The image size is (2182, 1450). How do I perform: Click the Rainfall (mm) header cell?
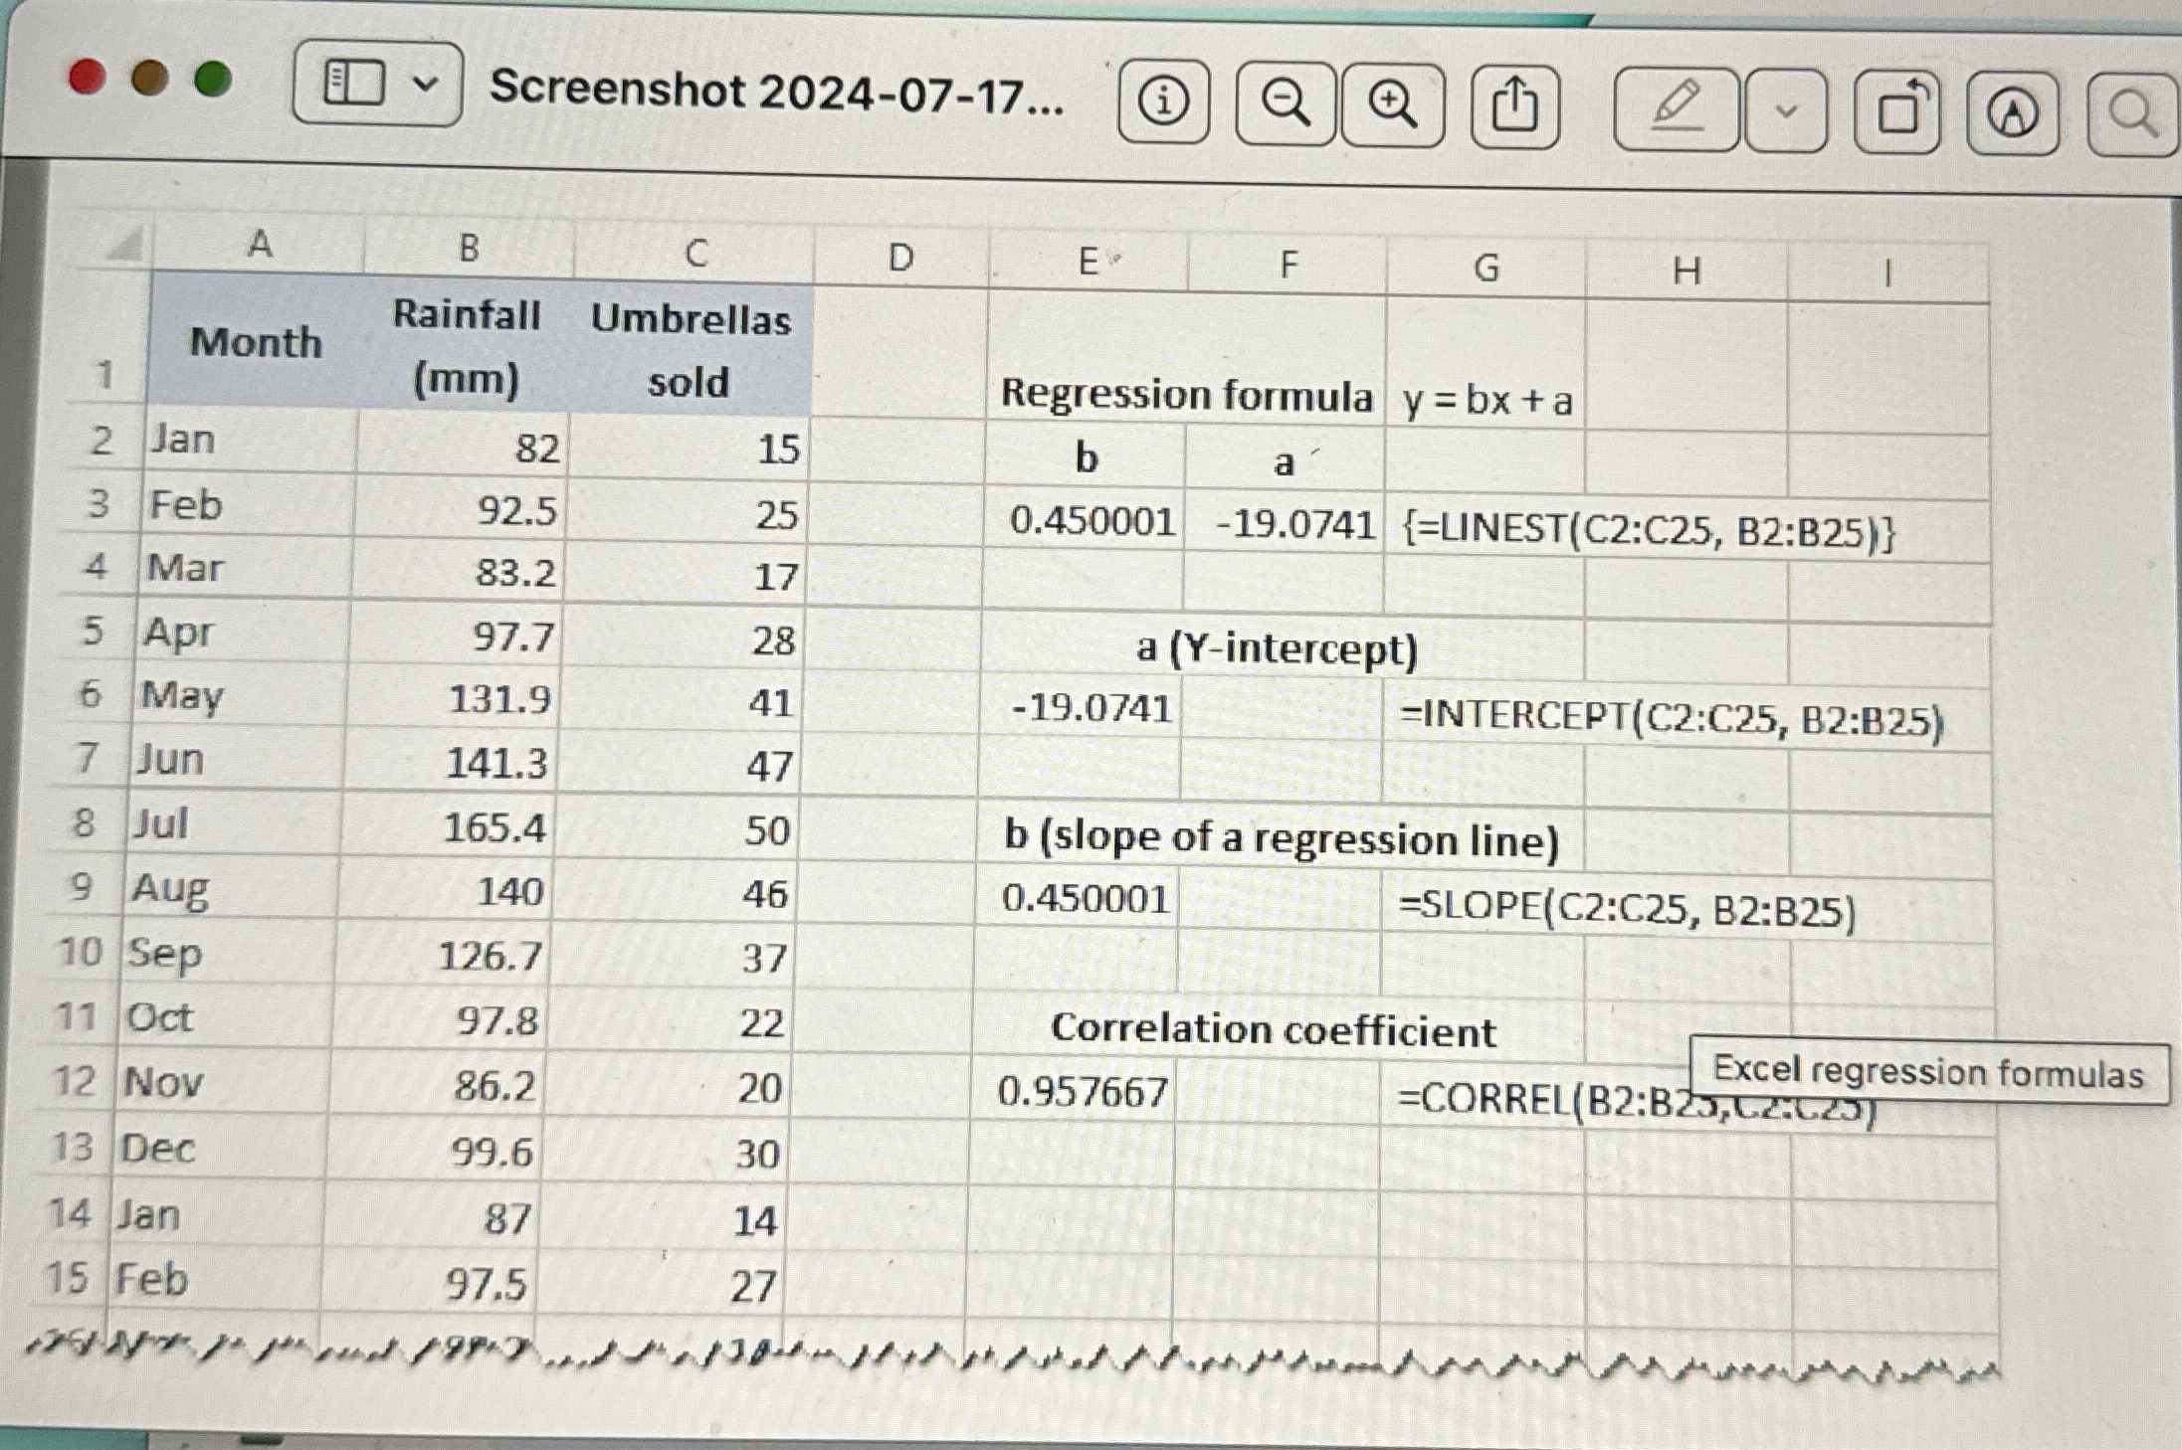(x=467, y=345)
